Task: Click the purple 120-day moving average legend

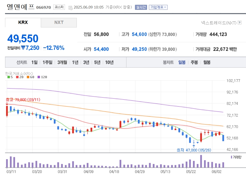Action: [42, 77]
